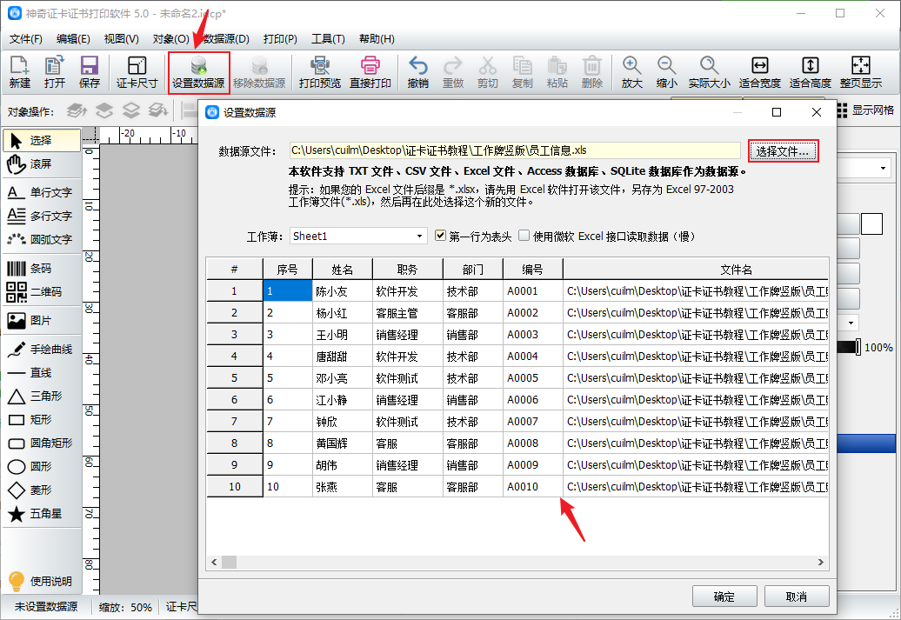The width and height of the screenshot is (901, 620).
Task: Click the 数据源文件 path input field
Action: 514,150
